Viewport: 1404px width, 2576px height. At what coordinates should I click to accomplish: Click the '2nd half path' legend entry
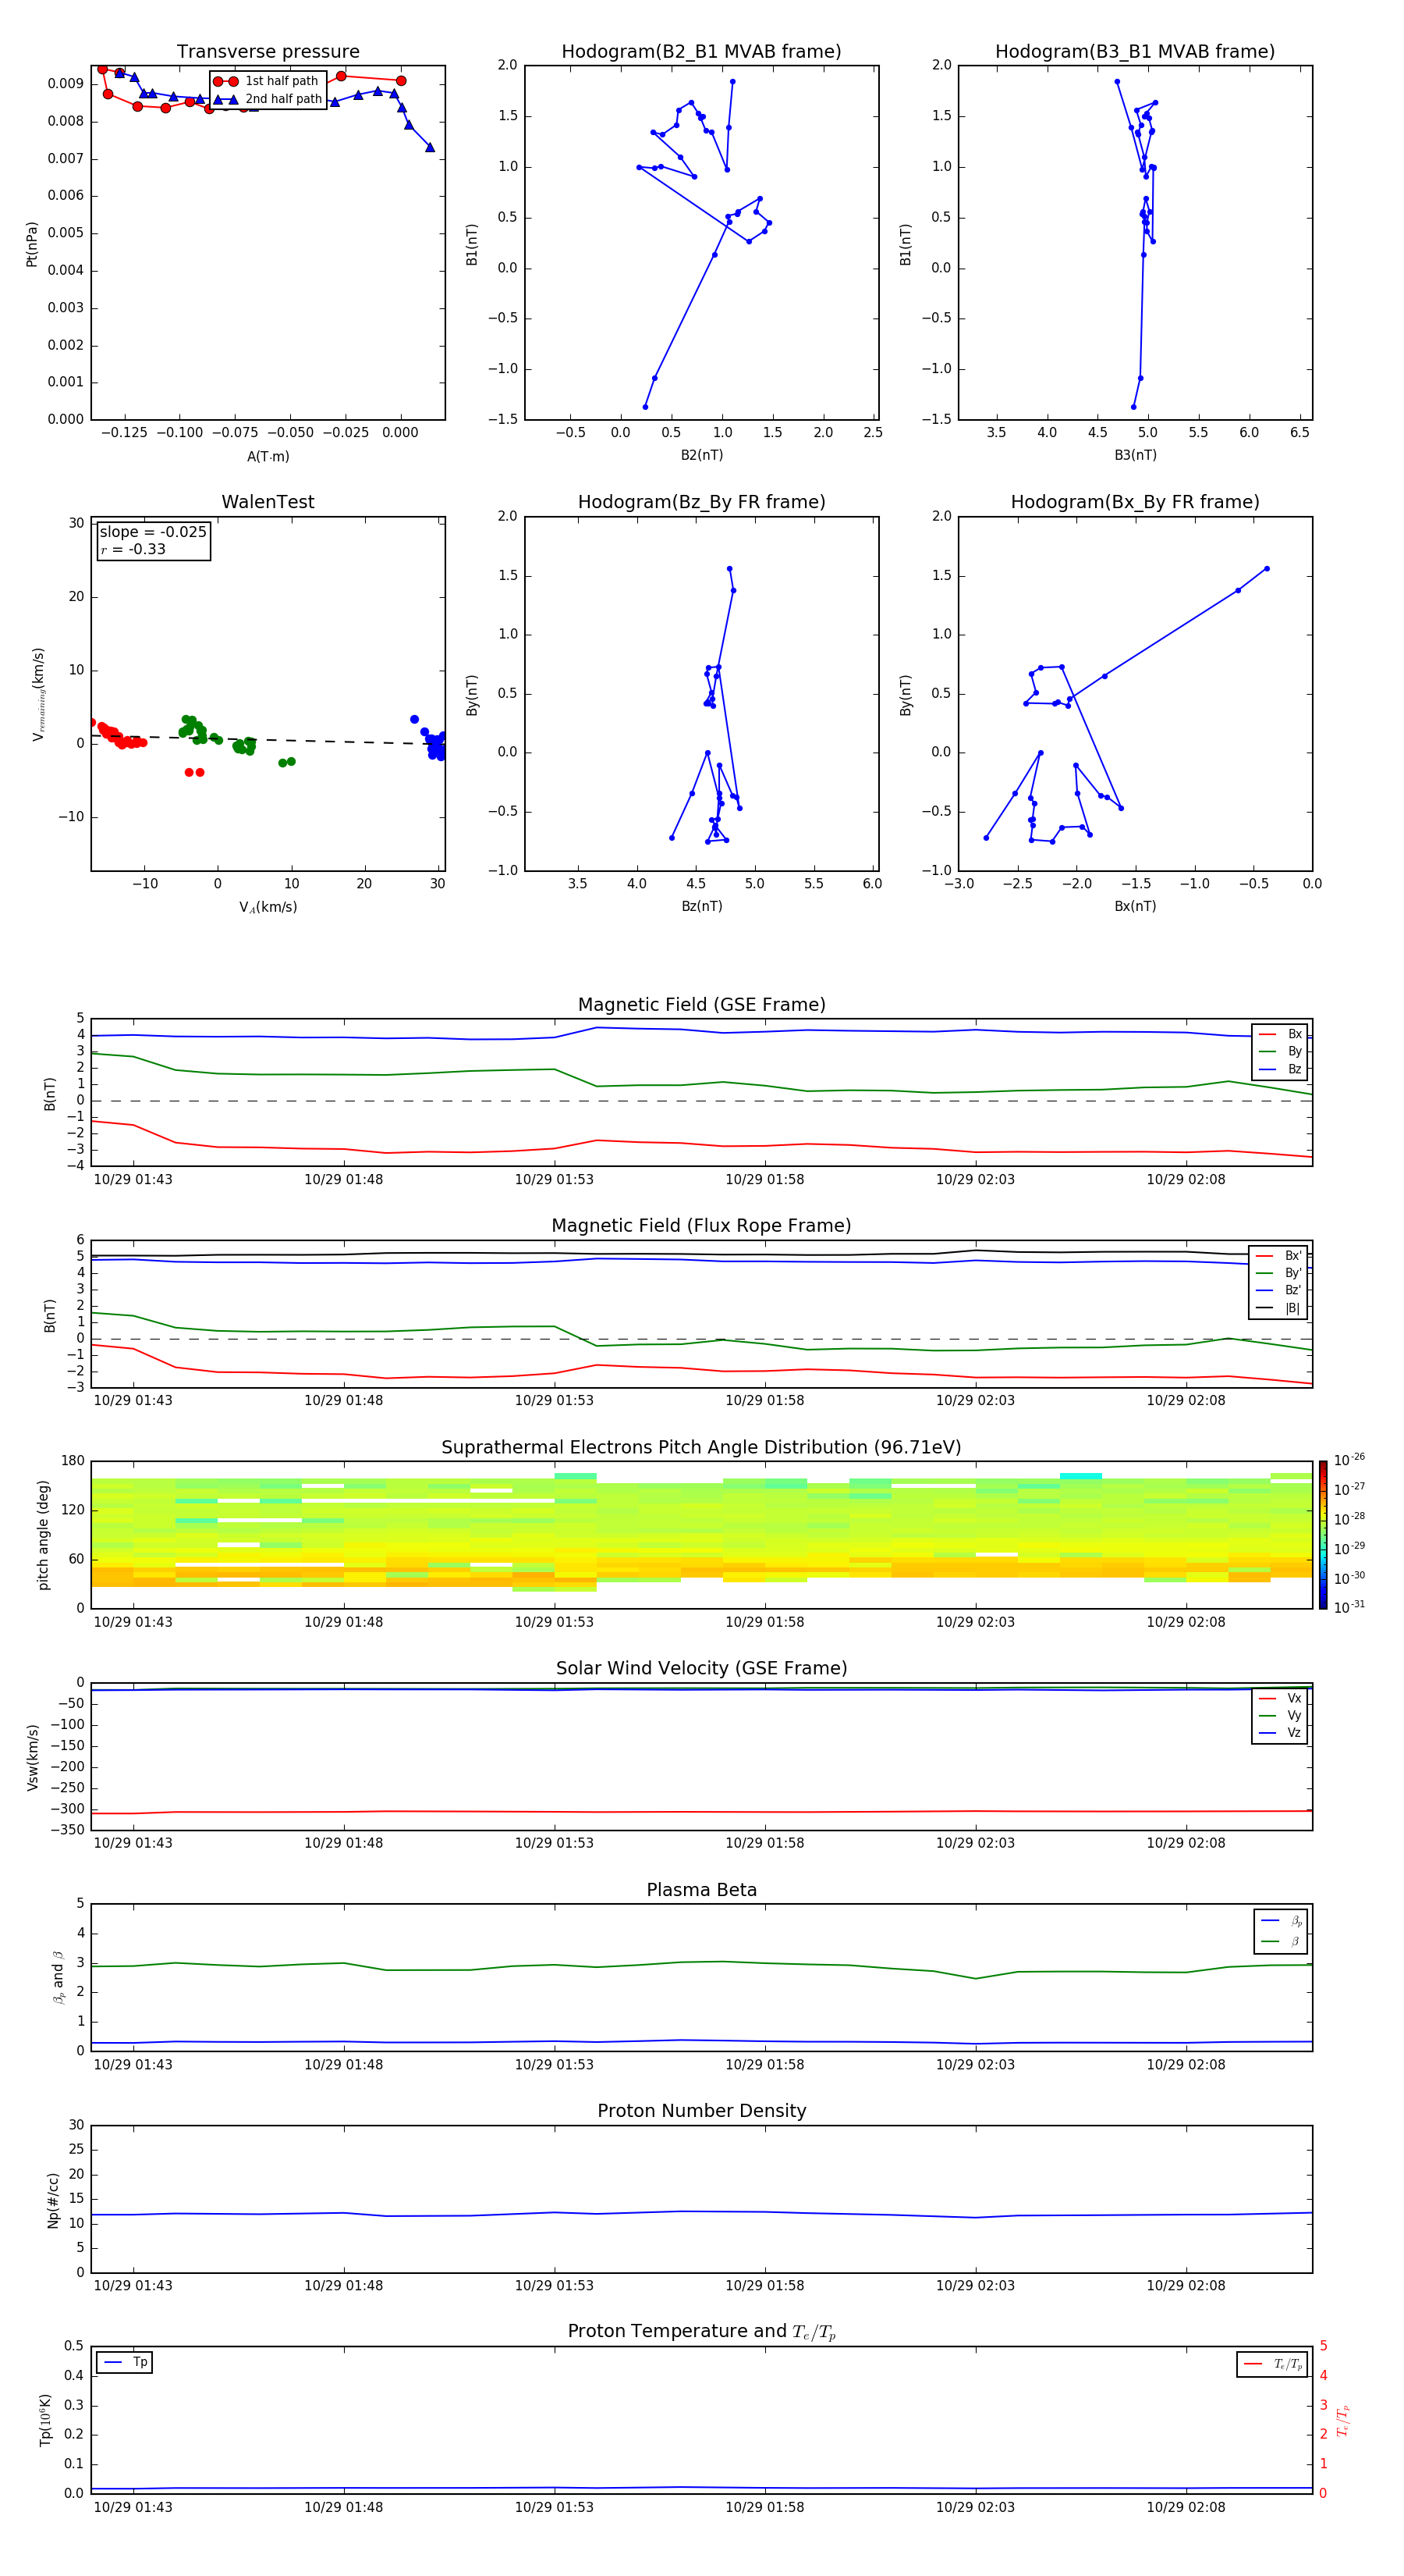pyautogui.click(x=268, y=99)
